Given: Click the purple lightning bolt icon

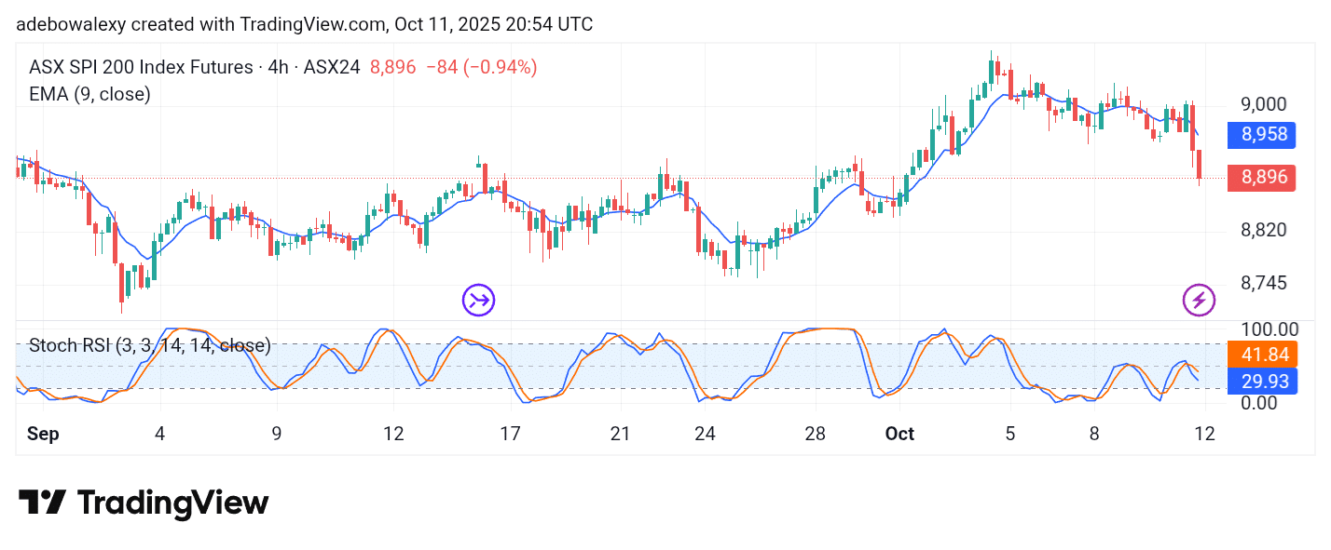Looking at the screenshot, I should [x=1199, y=300].
